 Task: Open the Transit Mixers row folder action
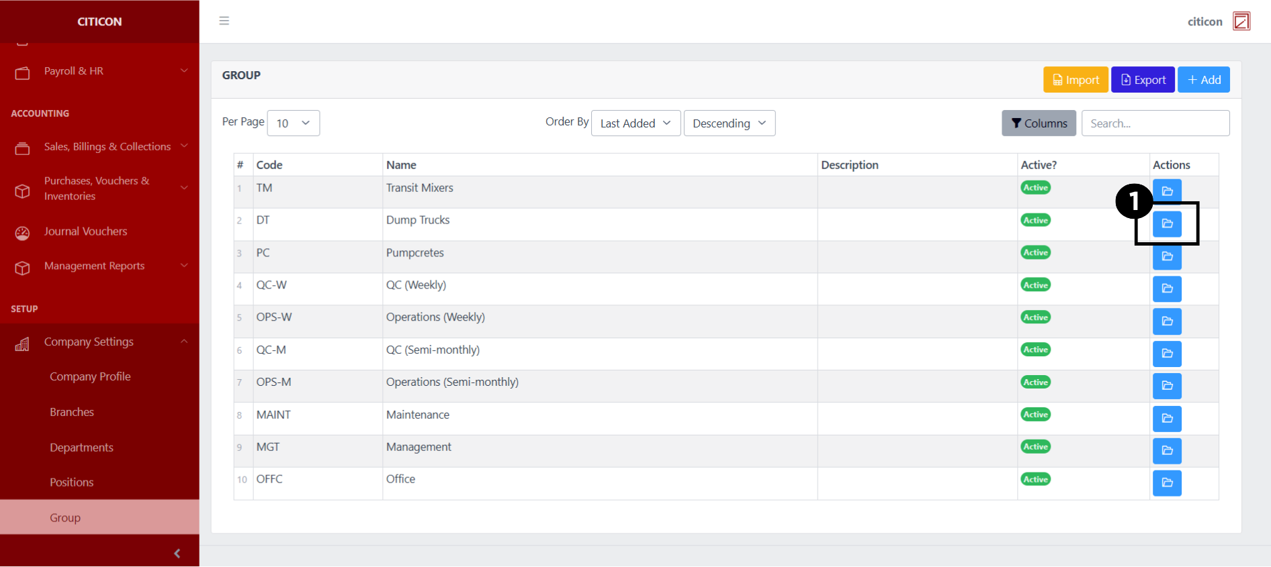tap(1167, 191)
